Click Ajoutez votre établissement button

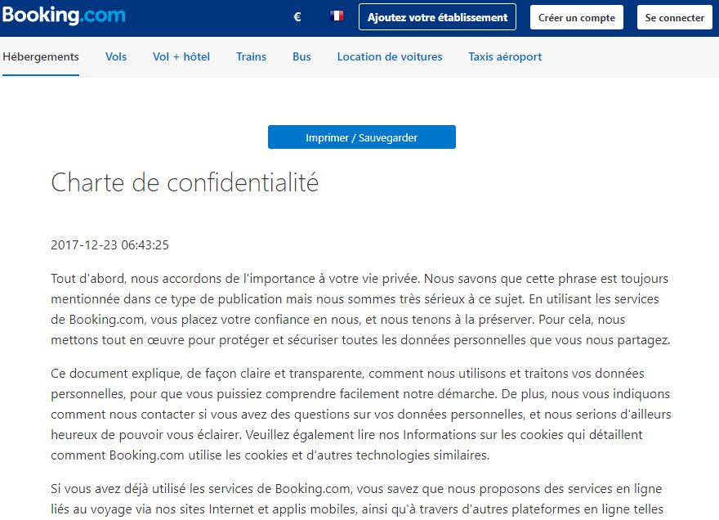437,17
